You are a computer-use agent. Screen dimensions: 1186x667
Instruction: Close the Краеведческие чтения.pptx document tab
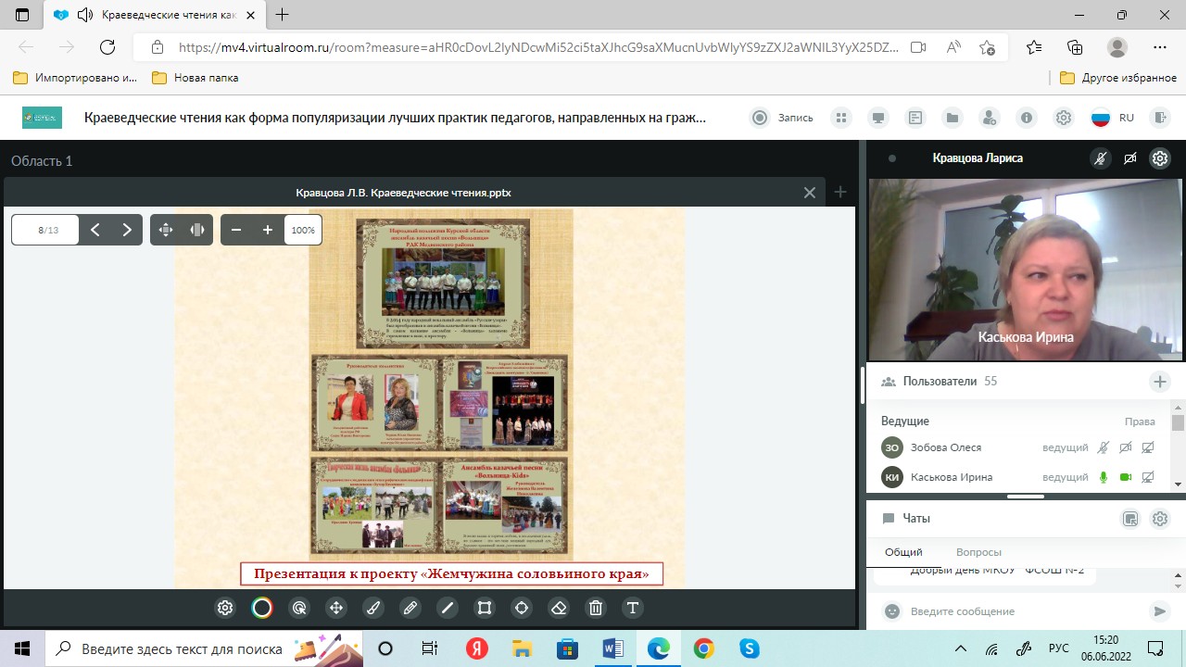(x=810, y=193)
